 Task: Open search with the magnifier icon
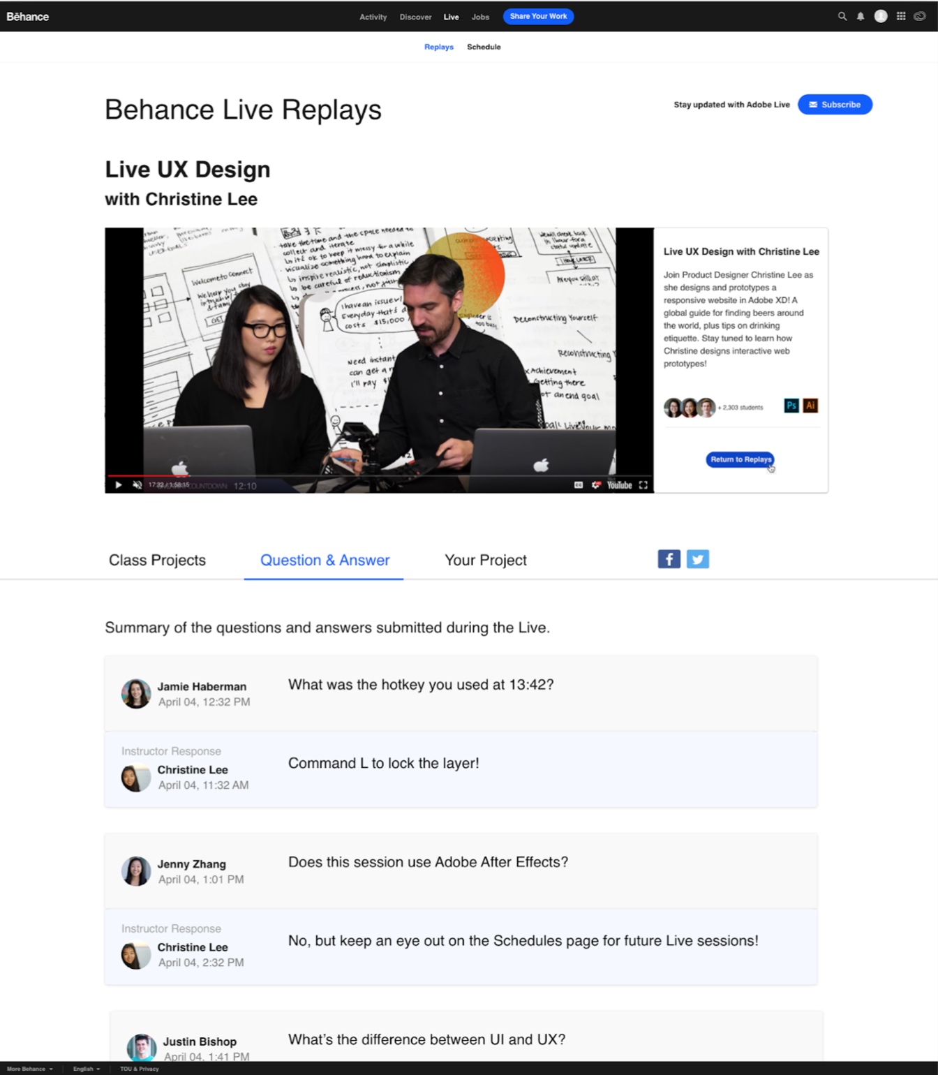click(x=842, y=16)
